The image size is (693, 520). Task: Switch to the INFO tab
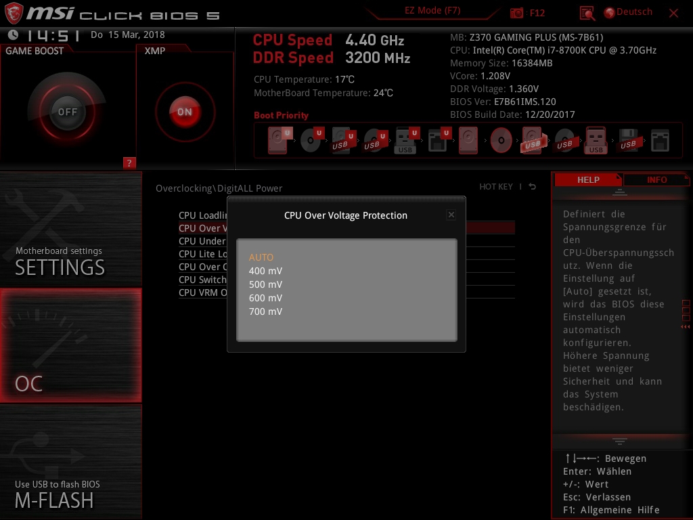click(656, 179)
